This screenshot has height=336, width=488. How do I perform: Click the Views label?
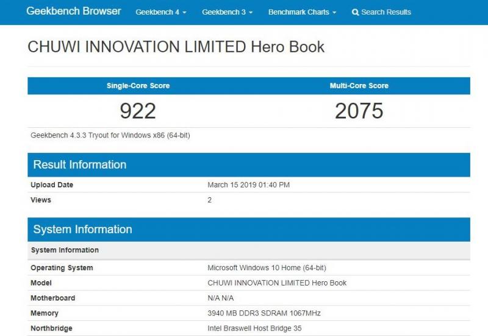click(41, 200)
